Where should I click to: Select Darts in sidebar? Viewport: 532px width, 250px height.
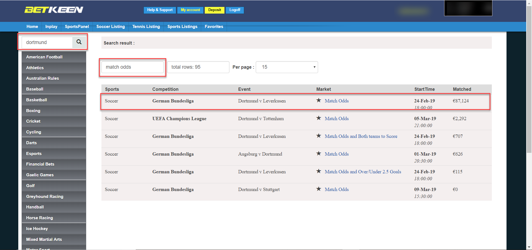[x=54, y=143]
